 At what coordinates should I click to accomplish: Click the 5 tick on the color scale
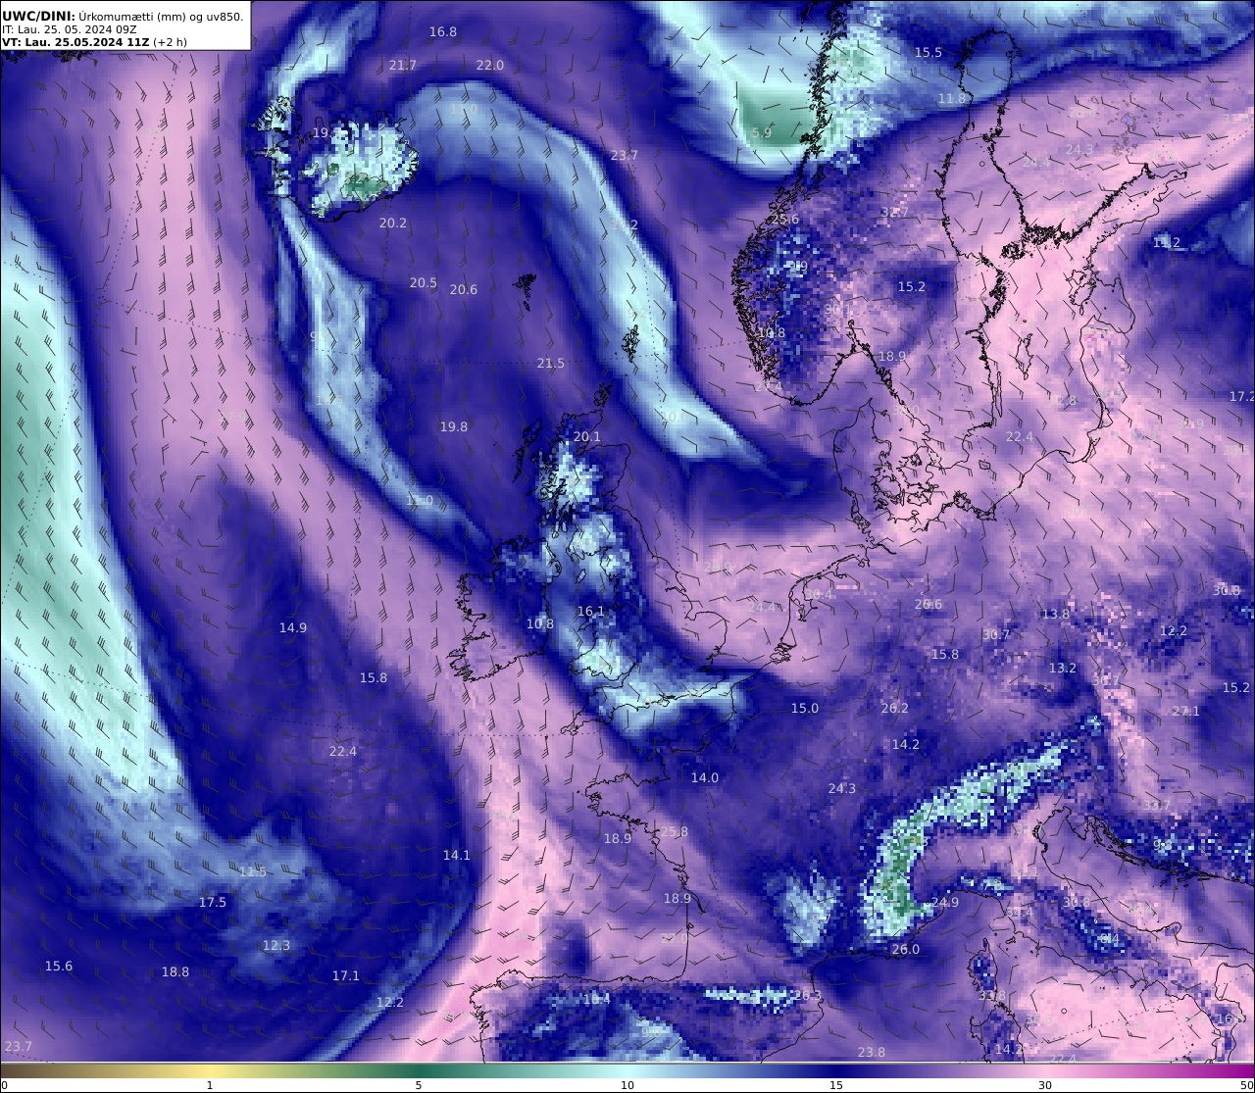(x=419, y=1085)
